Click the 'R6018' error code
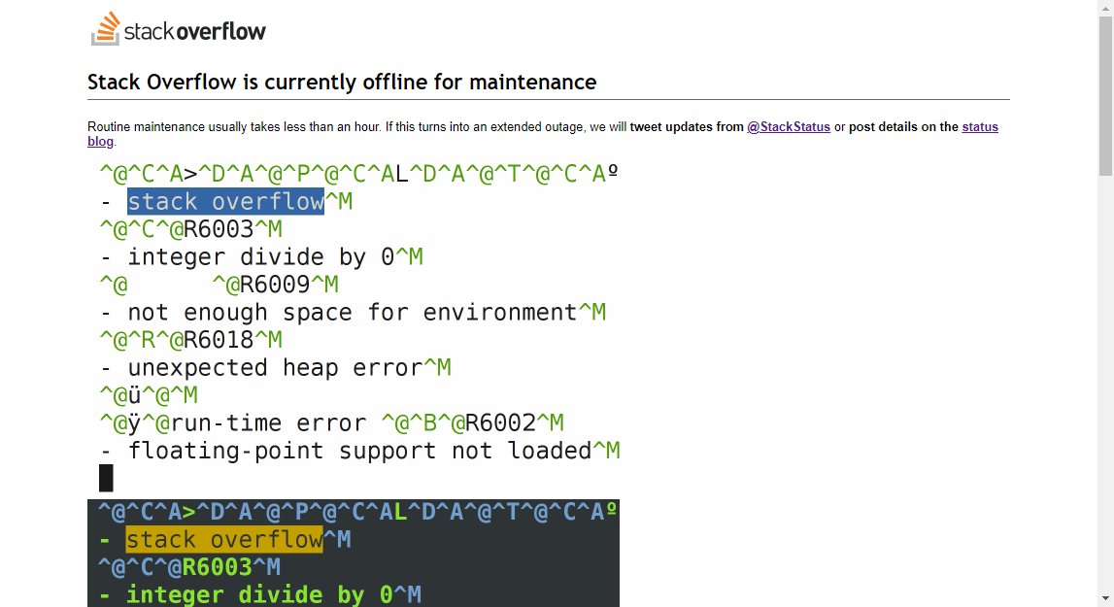Screen dimensions: 1114x607 pos(219,340)
